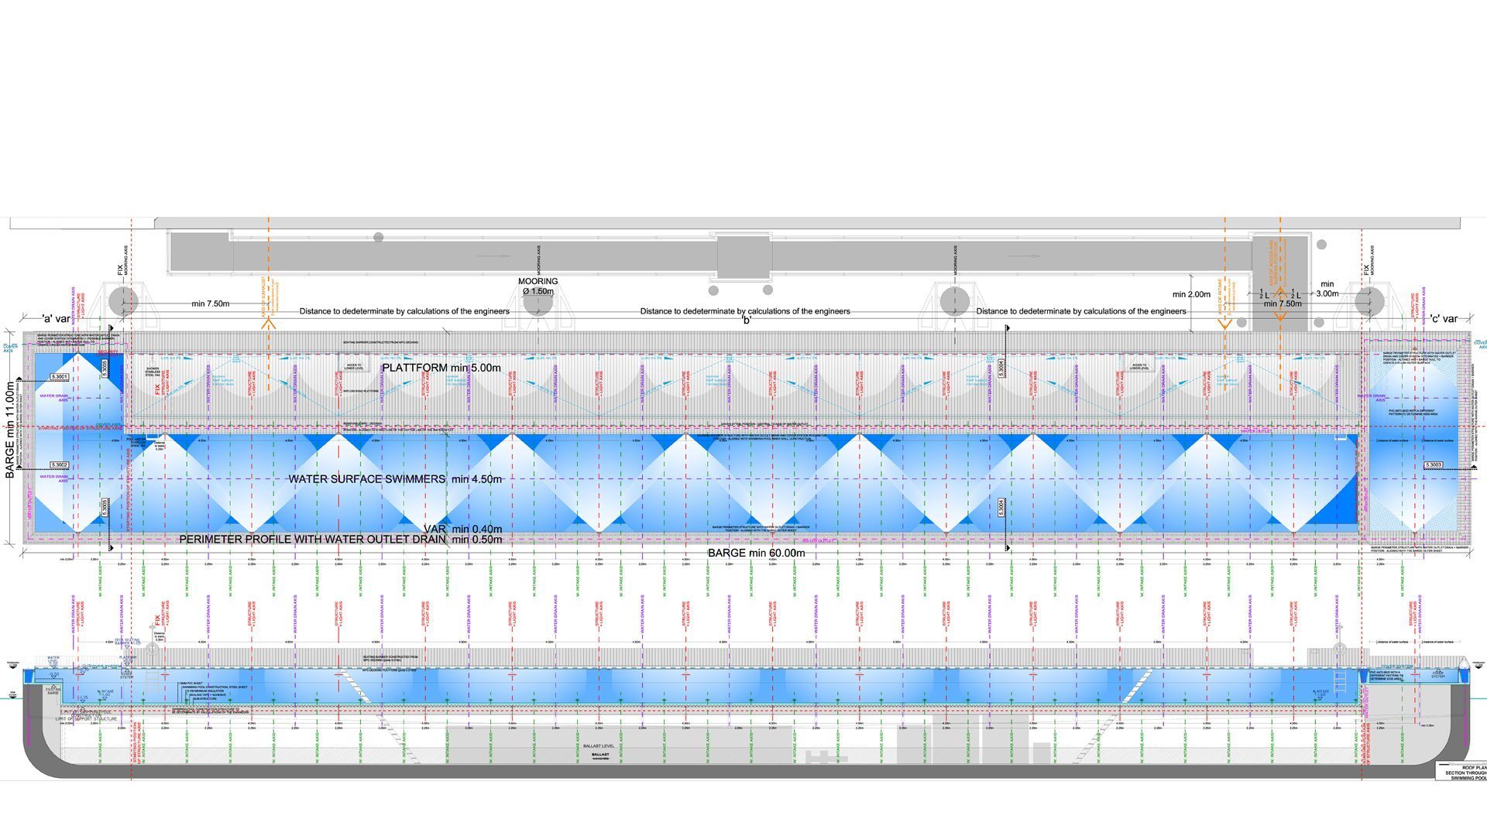The image size is (1487, 826).
Task: Click the BARGE min 60.00m dimension text
Action: tap(756, 553)
